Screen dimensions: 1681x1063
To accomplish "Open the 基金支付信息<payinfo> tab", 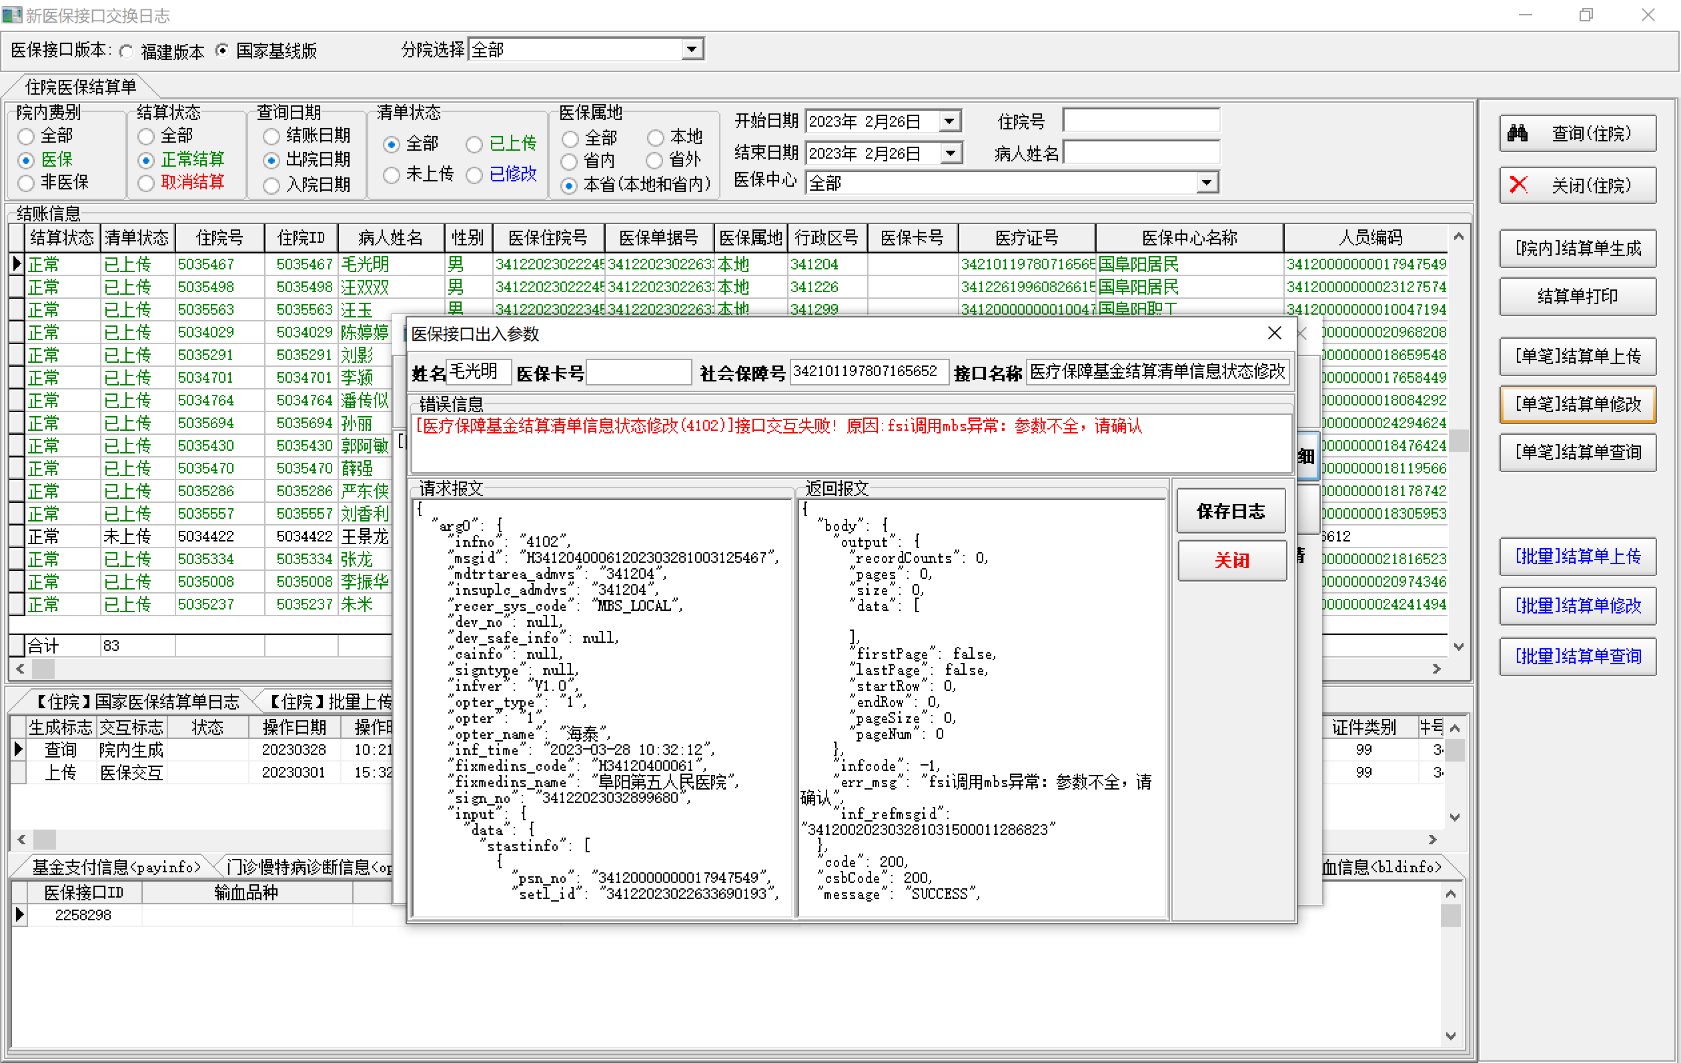I will [115, 866].
